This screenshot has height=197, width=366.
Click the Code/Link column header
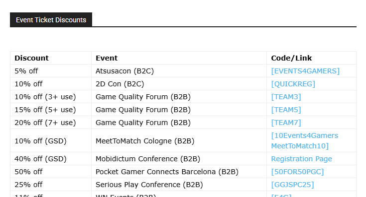291,58
